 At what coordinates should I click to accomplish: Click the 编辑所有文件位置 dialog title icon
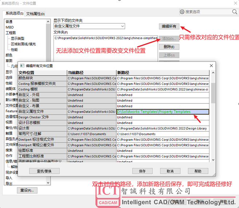22,66
